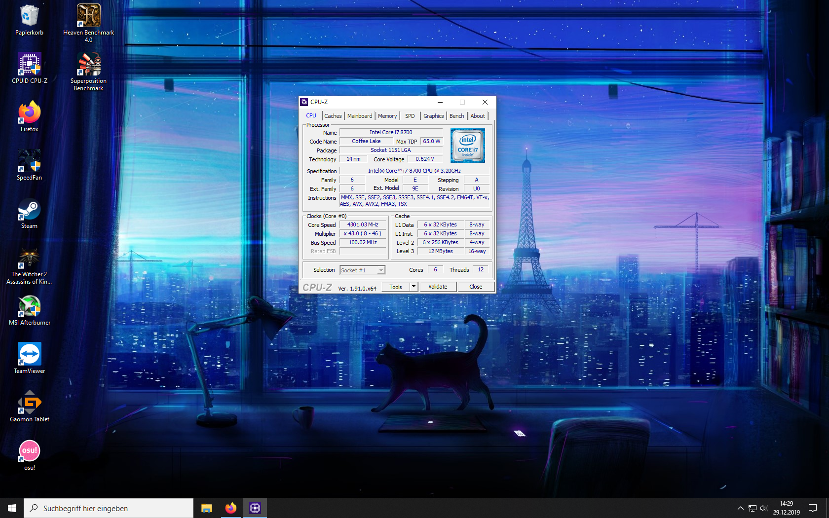This screenshot has width=829, height=518.
Task: Click the Specification field text
Action: point(414,171)
